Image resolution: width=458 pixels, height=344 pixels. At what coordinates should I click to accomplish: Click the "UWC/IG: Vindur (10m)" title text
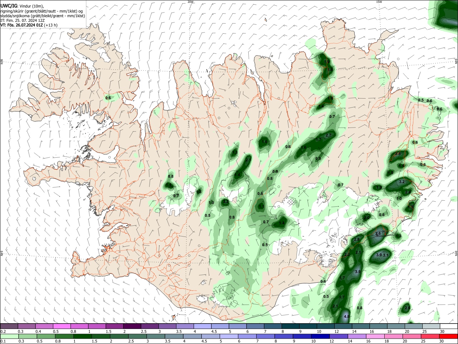(x=22, y=6)
